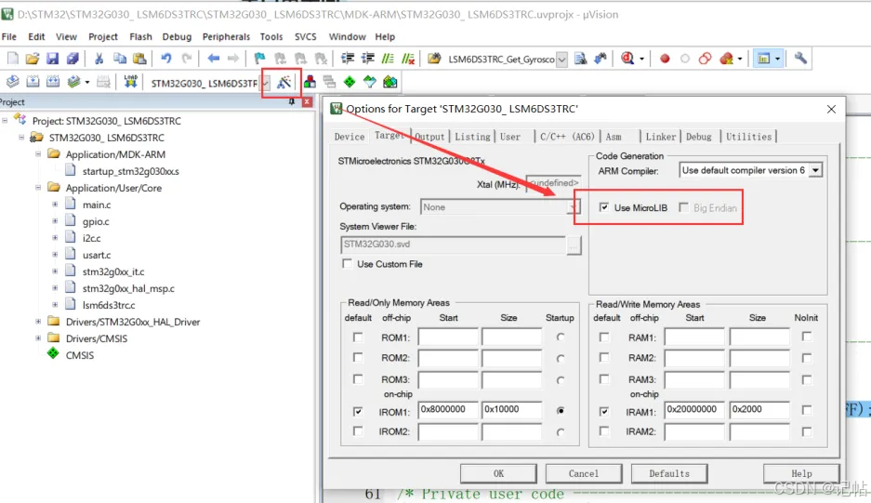Viewport: 871px width, 503px height.
Task: Uncheck the Use MicroLIB checkbox
Action: point(605,207)
